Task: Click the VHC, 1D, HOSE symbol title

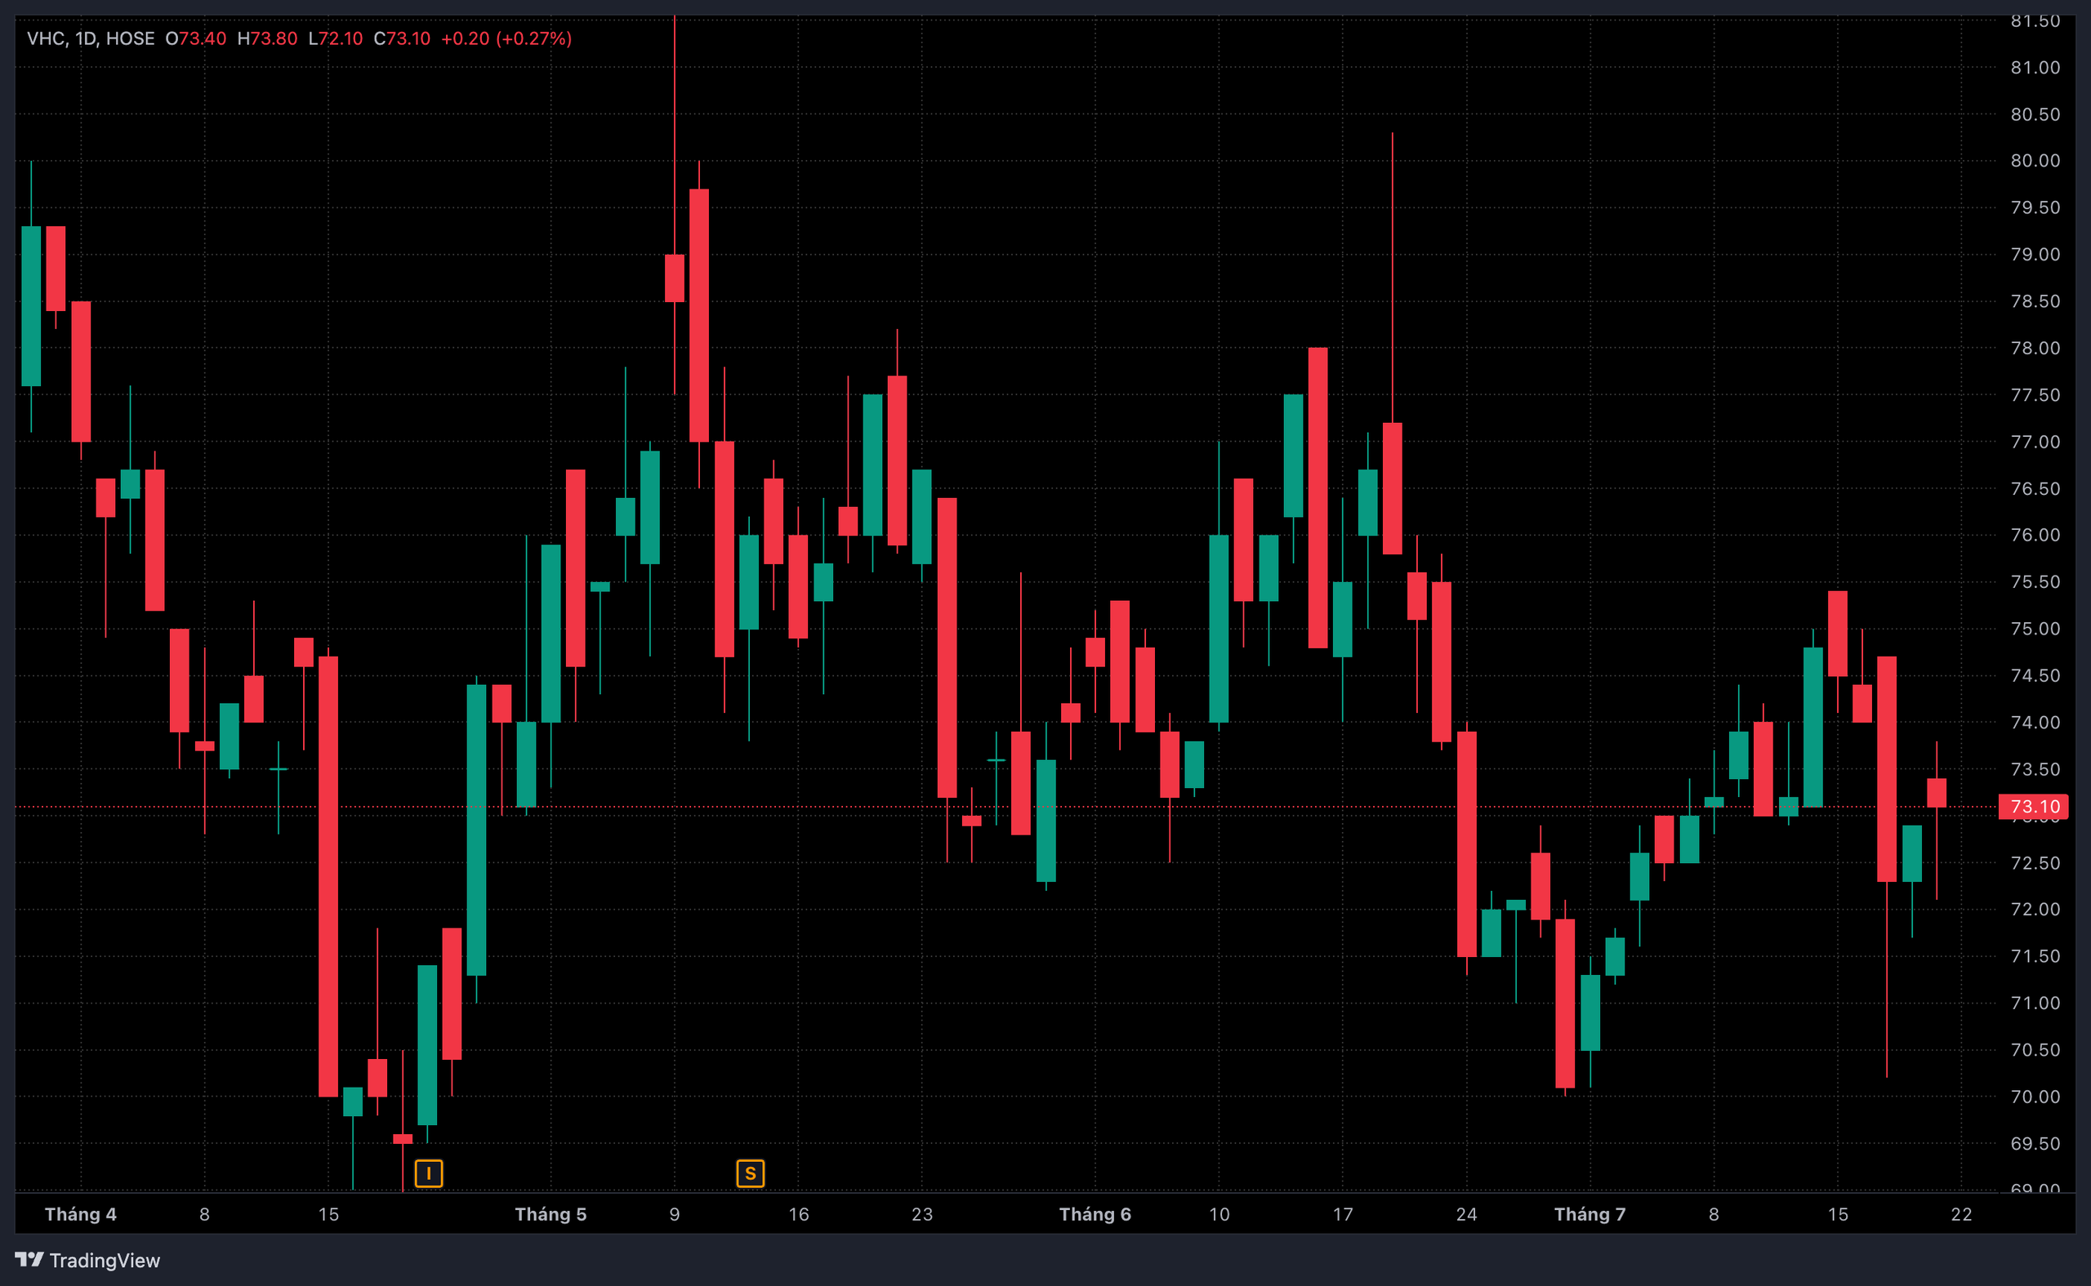Action: click(91, 38)
